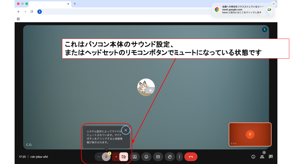
Task: Dismiss the muted microphone tooltip
Action: pyautogui.click(x=126, y=130)
